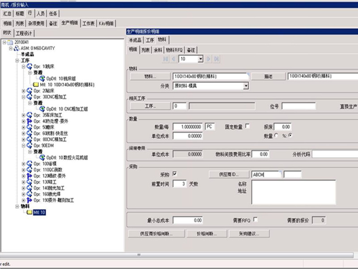Image resolution: width=358 pixels, height=269 pixels.
Task: Collapse the 物料 node at the tree bottom
Action: pyautogui.click(x=17, y=206)
